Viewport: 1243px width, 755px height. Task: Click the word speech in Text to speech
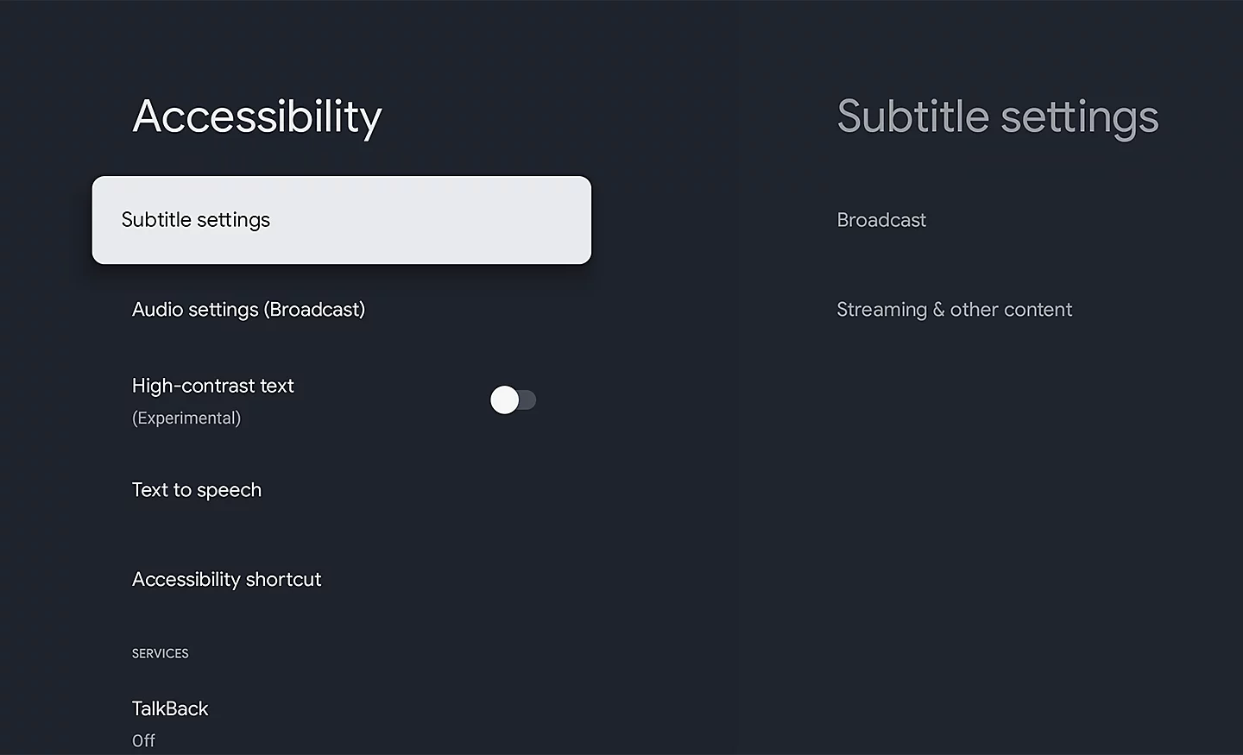click(x=229, y=491)
